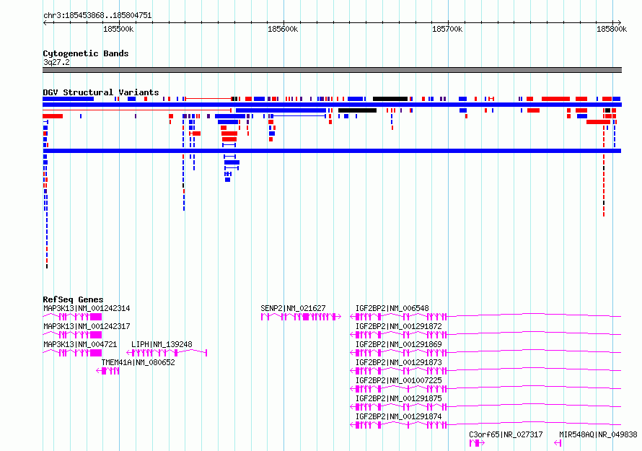This screenshot has width=642, height=451.
Task: Open the IGF2BP2|NM_001291872 transcript label
Action: coord(399,326)
